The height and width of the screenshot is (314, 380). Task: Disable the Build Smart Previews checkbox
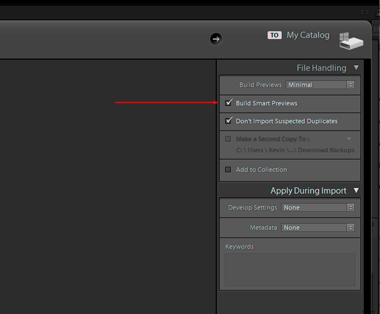[x=228, y=103]
